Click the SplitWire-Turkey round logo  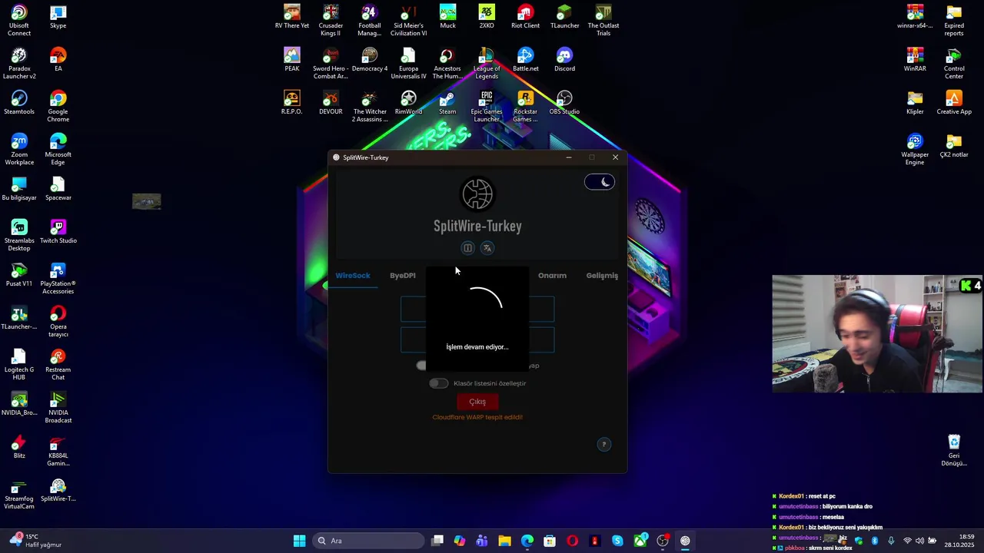coord(477,194)
